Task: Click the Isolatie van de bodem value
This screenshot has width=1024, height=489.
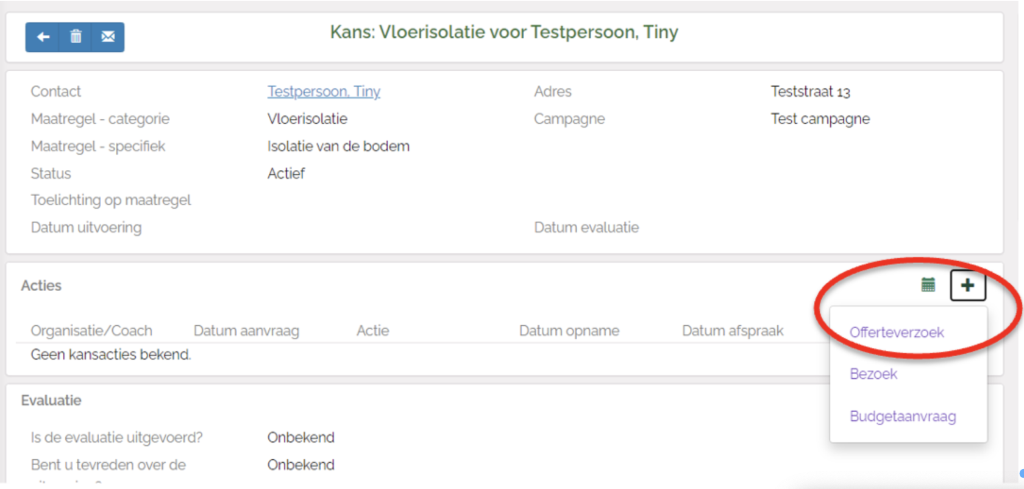Action: (x=338, y=146)
